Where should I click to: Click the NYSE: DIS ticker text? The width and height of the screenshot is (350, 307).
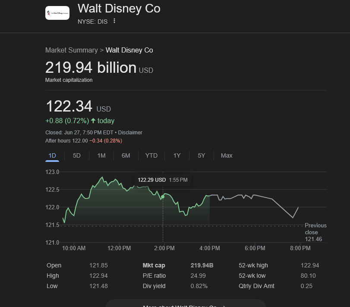click(x=93, y=22)
